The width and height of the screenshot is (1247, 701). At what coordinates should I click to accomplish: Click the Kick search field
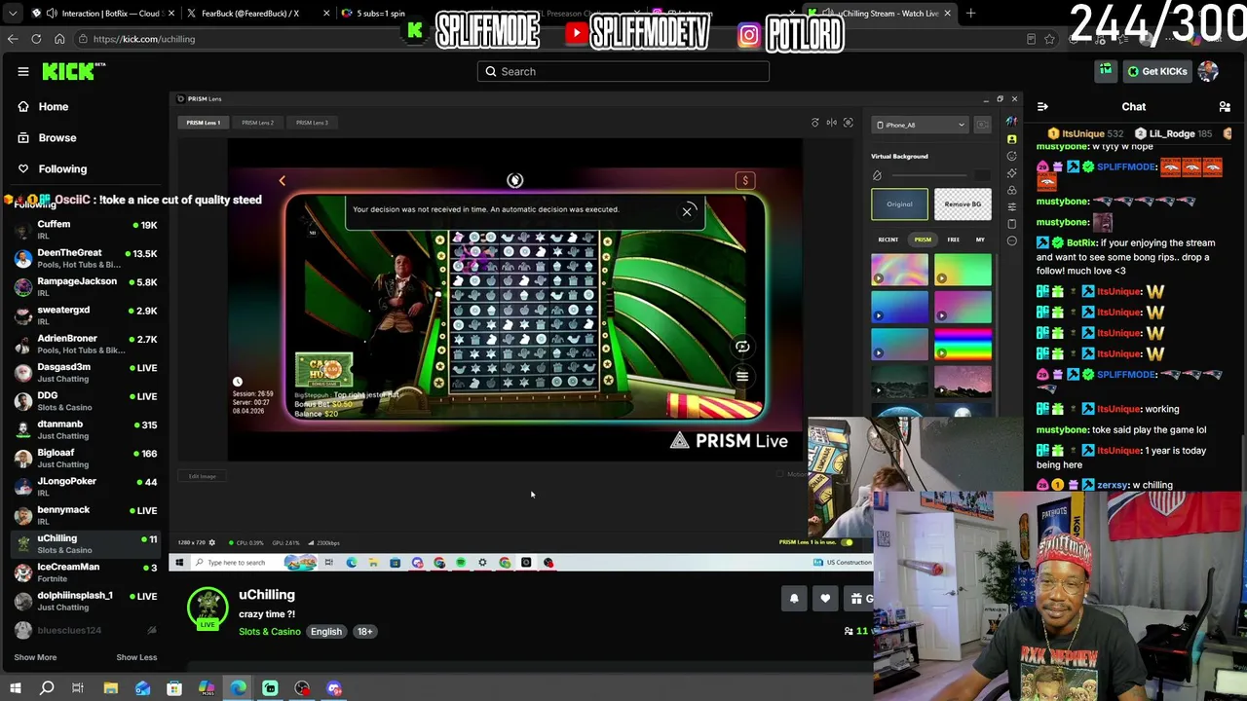[623, 71]
